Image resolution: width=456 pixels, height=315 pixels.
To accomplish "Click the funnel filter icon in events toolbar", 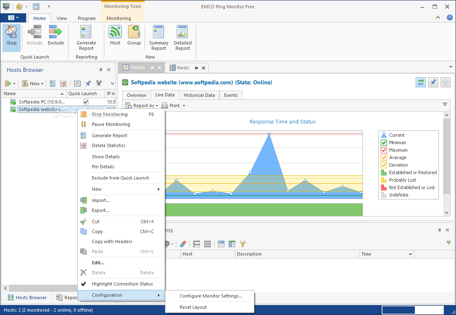I will [242, 244].
